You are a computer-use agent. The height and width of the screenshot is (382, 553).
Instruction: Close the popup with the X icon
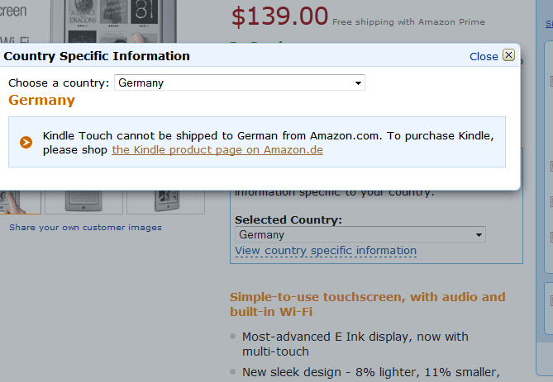click(x=508, y=55)
